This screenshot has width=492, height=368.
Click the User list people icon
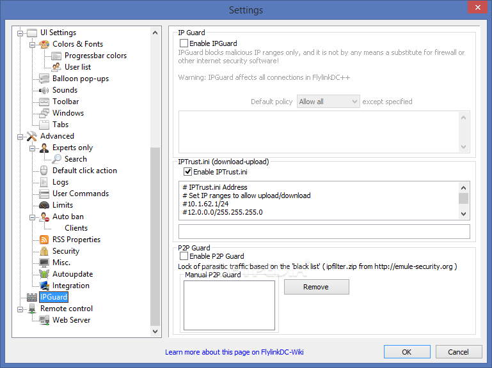point(56,67)
